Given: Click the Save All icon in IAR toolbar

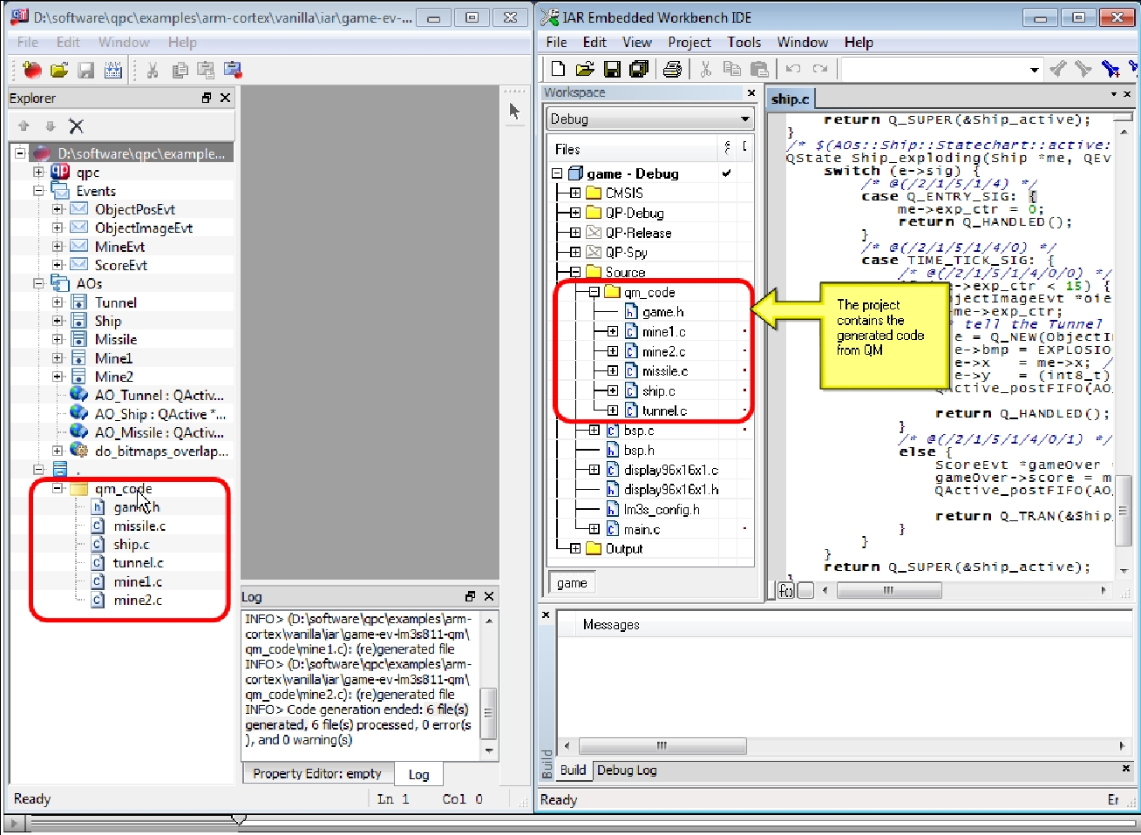Looking at the screenshot, I should pyautogui.click(x=639, y=69).
